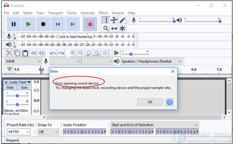Select the Time Shift tool

pyautogui.click(x=114, y=28)
